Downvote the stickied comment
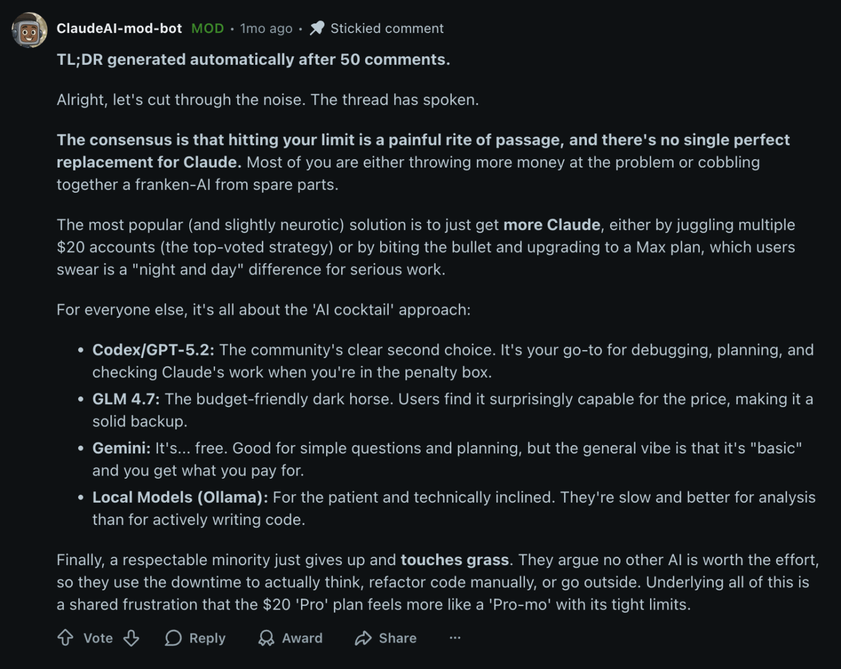The width and height of the screenshot is (841, 669). click(132, 638)
